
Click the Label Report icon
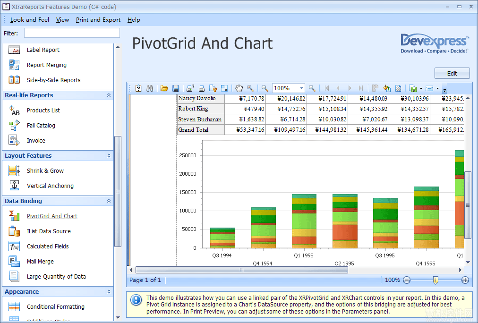pyautogui.click(x=14, y=50)
